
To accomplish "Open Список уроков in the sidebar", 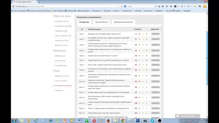I will (x=60, y=61).
